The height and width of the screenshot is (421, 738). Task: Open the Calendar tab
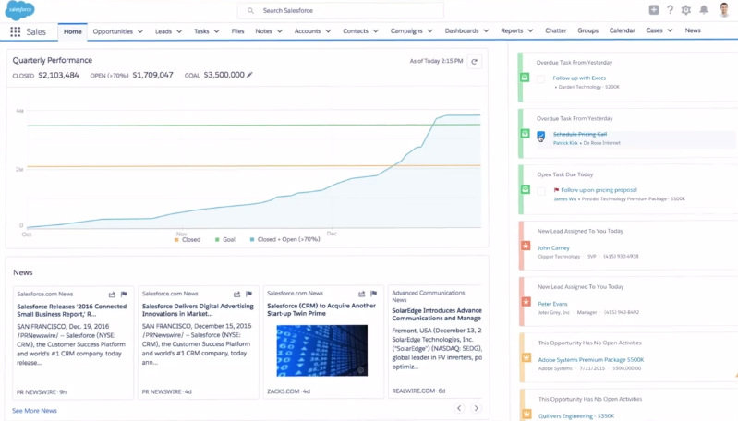click(622, 30)
